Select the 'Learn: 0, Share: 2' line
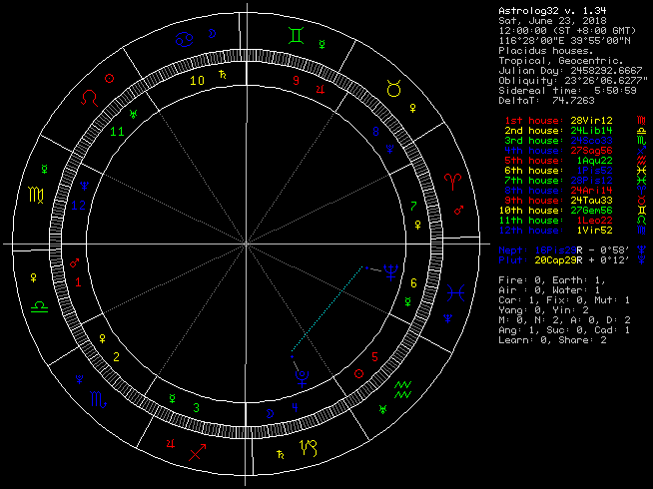The width and height of the screenshot is (653, 489). tap(552, 340)
